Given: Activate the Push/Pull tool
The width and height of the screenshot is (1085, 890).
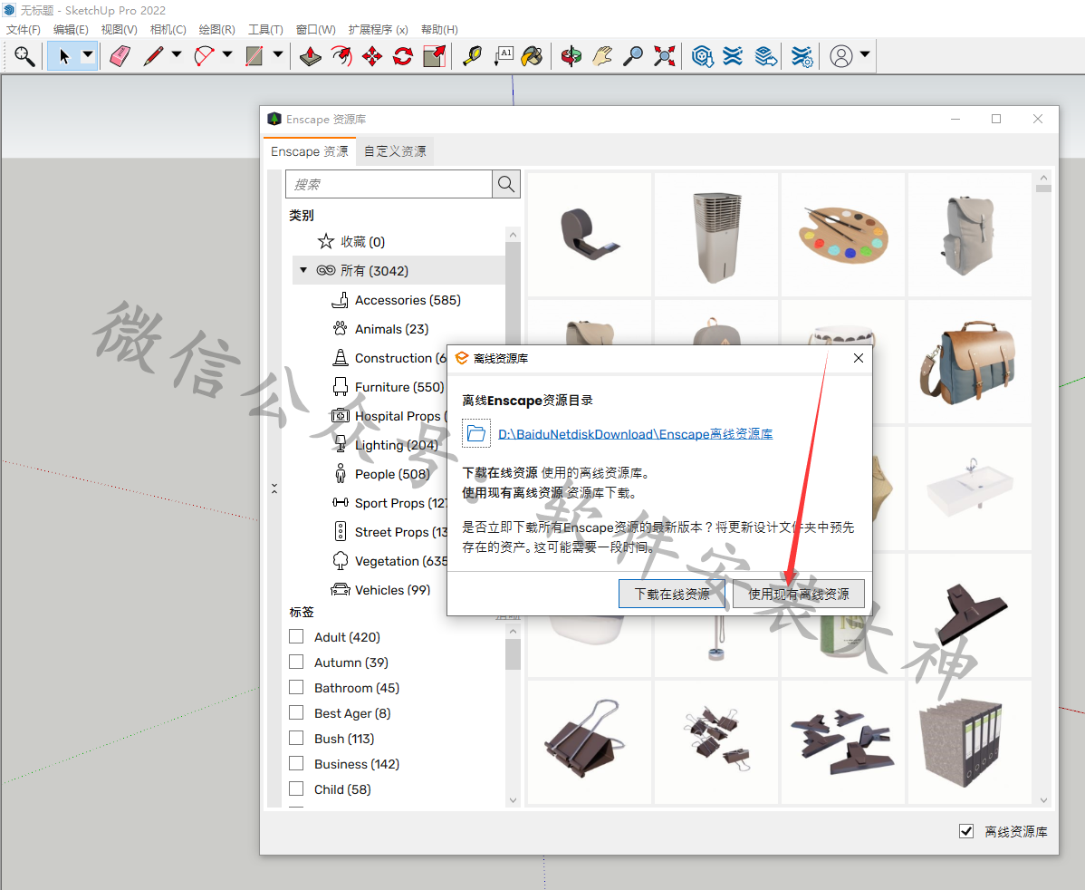Looking at the screenshot, I should tap(310, 56).
